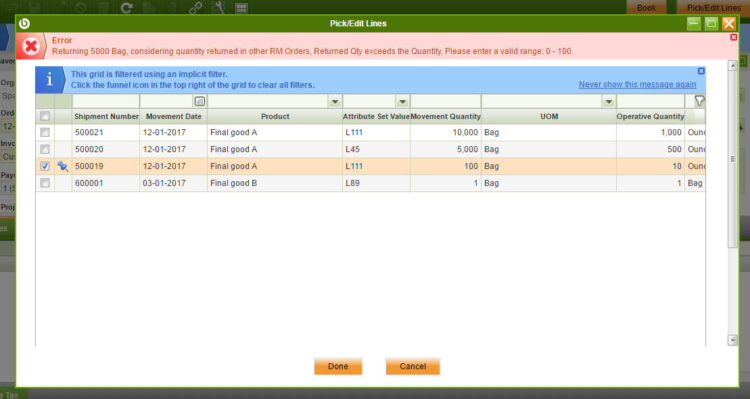Click the pin icon on shipment 500019
This screenshot has width=750, height=399.
tap(63, 166)
